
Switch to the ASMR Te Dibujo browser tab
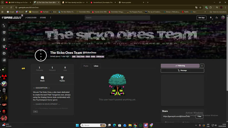point(18,3)
